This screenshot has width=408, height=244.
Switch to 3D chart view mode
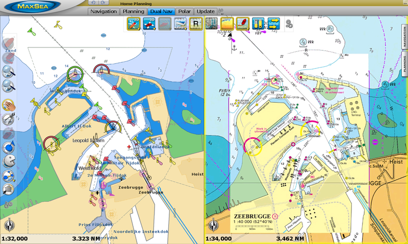[150, 23]
